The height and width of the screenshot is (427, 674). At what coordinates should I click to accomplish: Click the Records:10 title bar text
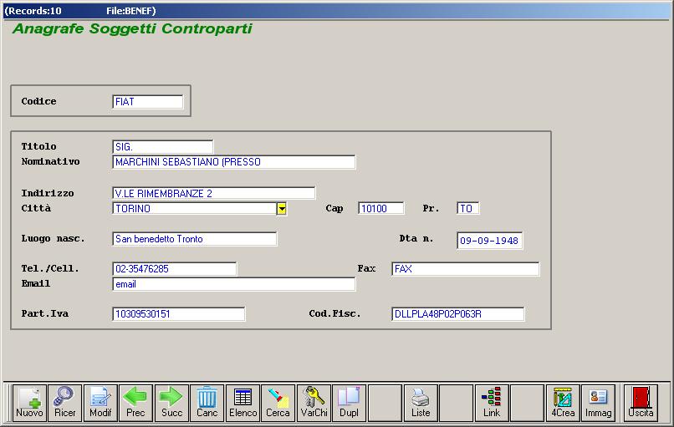pos(33,11)
